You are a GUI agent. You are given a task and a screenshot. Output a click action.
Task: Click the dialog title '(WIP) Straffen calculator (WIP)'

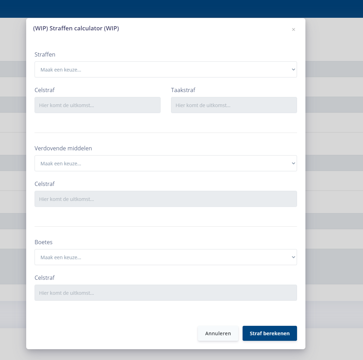coord(76,29)
